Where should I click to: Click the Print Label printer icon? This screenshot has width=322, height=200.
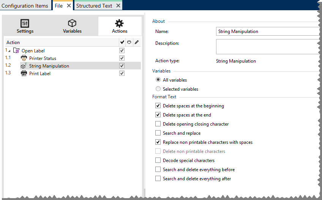coord(24,73)
